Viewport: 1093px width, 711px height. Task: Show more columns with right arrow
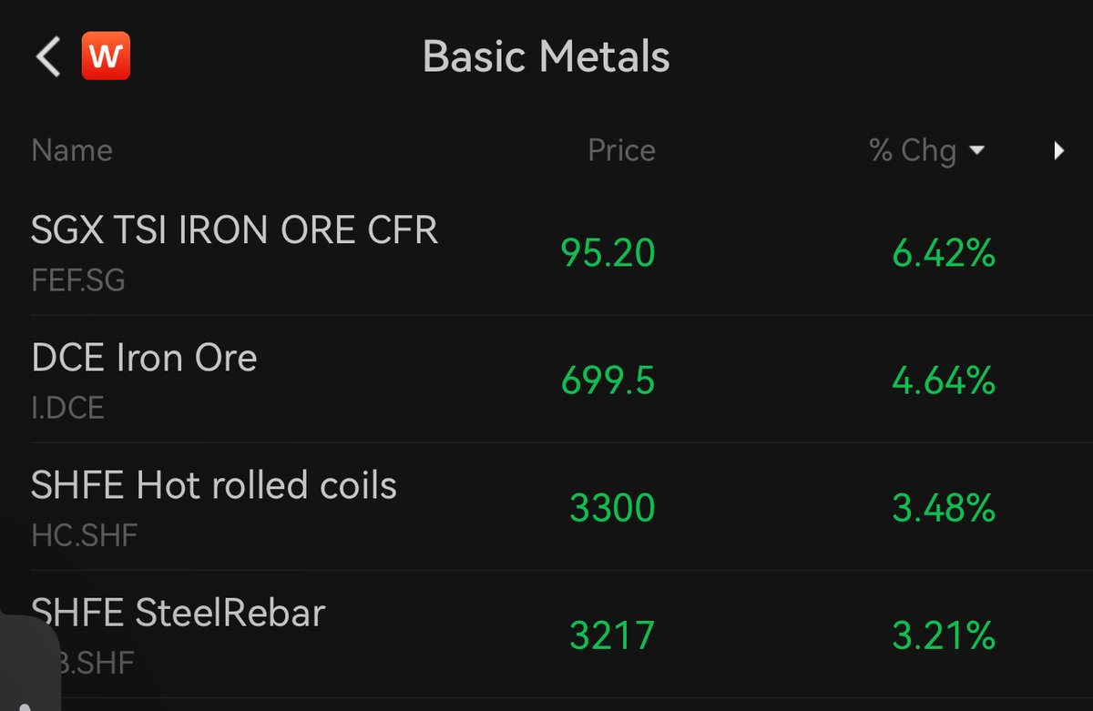click(x=1059, y=151)
